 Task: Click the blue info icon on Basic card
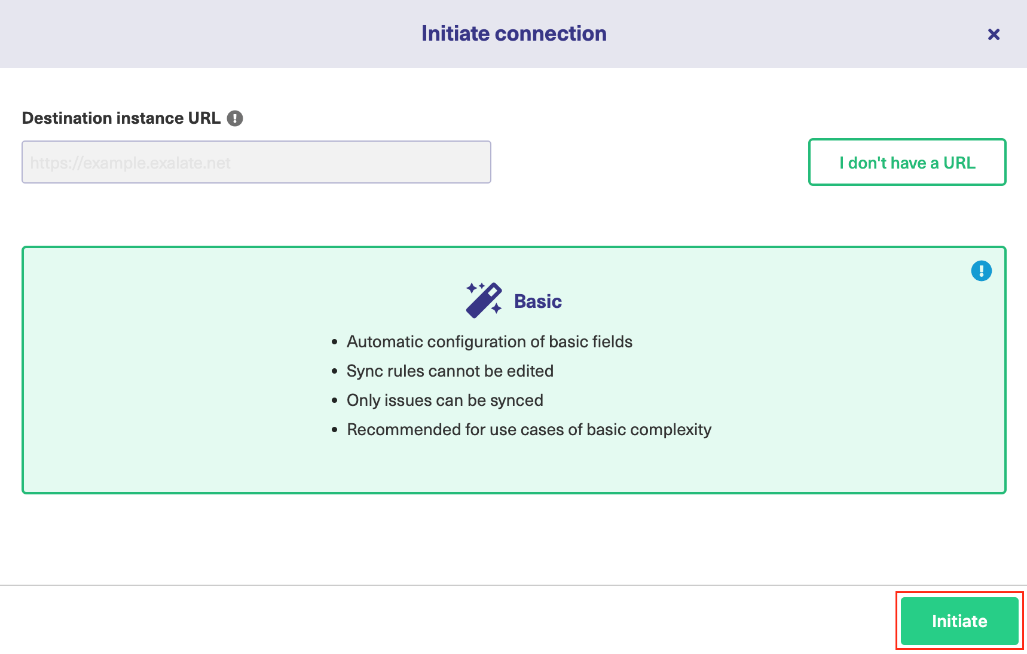click(981, 271)
